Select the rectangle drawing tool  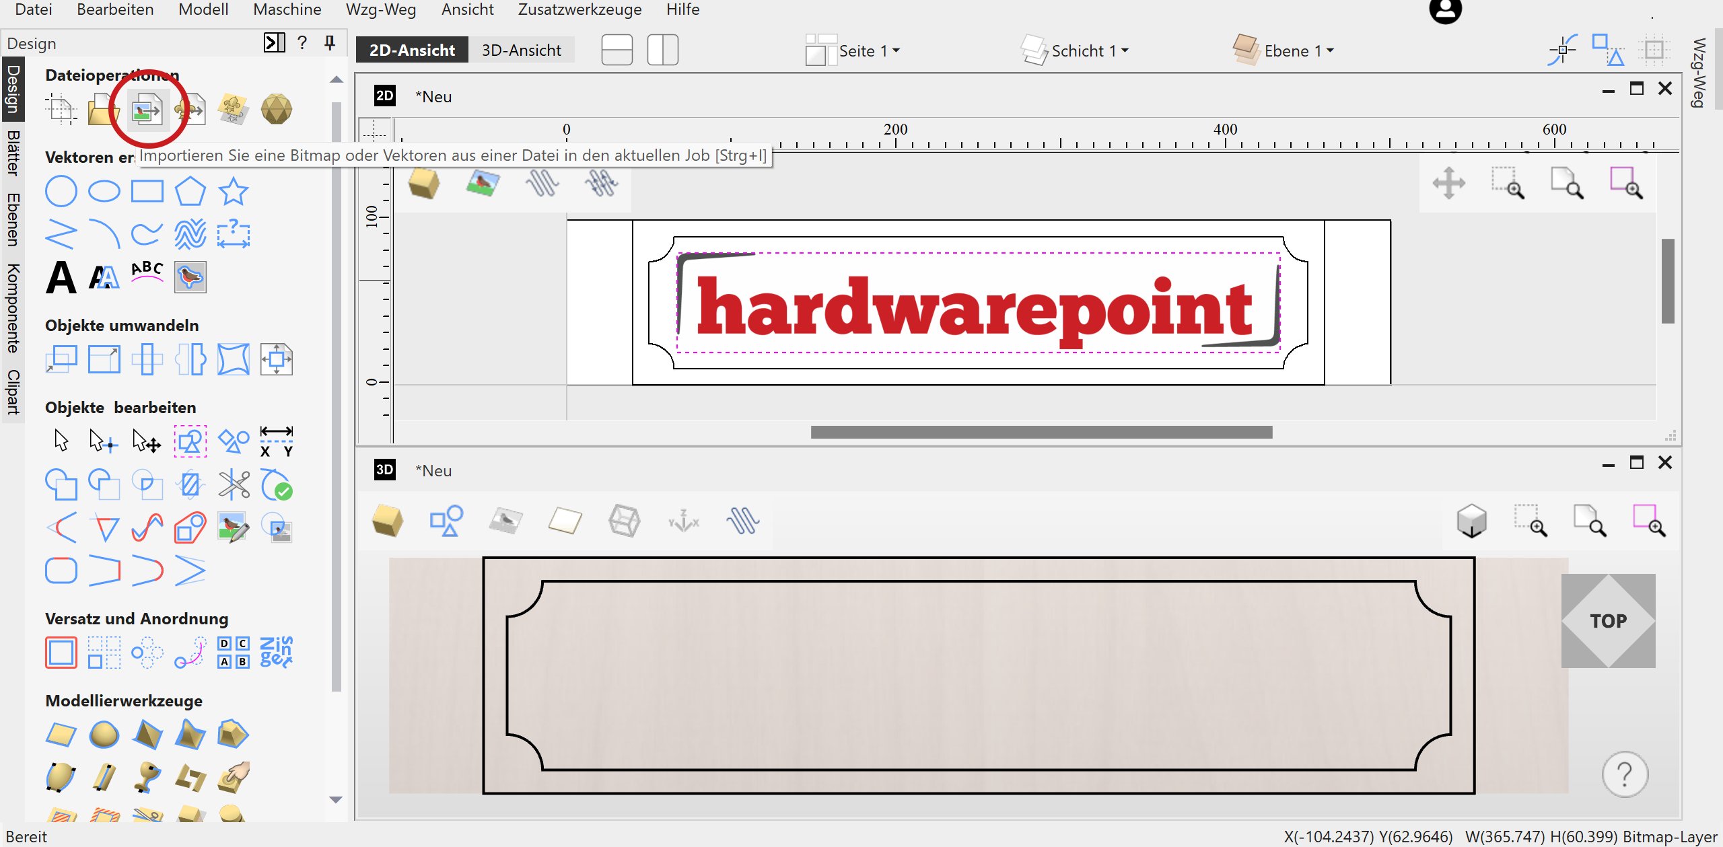147,192
